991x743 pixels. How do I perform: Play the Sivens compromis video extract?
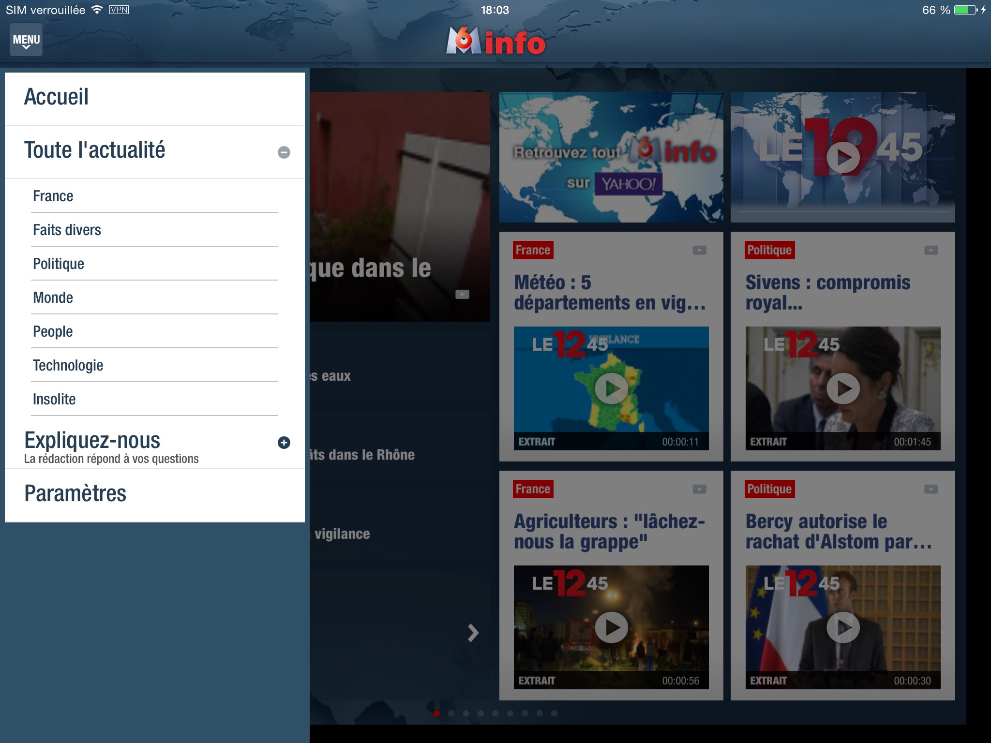click(843, 388)
